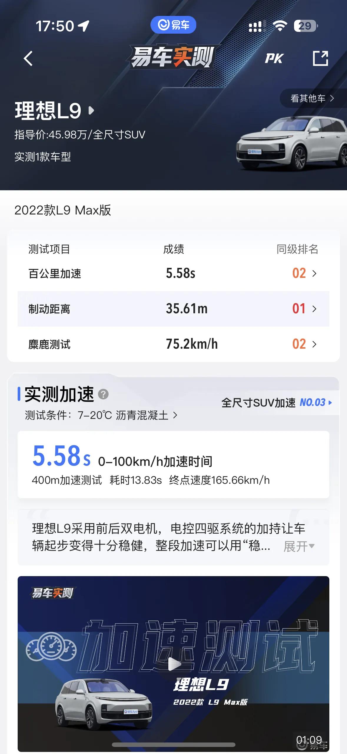
Task: Expand the 理想L9 model selector triangle
Action: click(x=92, y=111)
